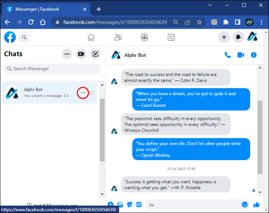
Task: Open Chrome profile avatar
Action: [x=250, y=22]
